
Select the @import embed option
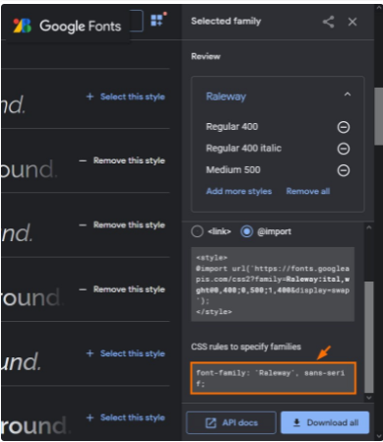coord(246,231)
